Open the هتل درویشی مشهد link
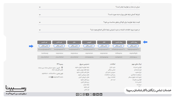 (x=84, y=75)
